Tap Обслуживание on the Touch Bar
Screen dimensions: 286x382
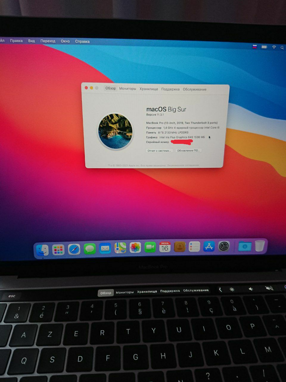click(x=196, y=290)
